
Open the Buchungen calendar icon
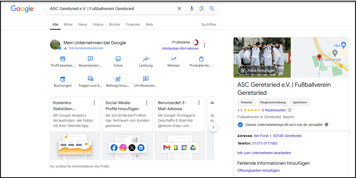[63, 79]
